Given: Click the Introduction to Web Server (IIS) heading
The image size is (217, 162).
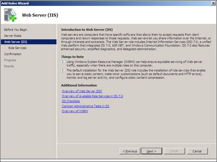Looking at the screenshot, I should [87, 30].
